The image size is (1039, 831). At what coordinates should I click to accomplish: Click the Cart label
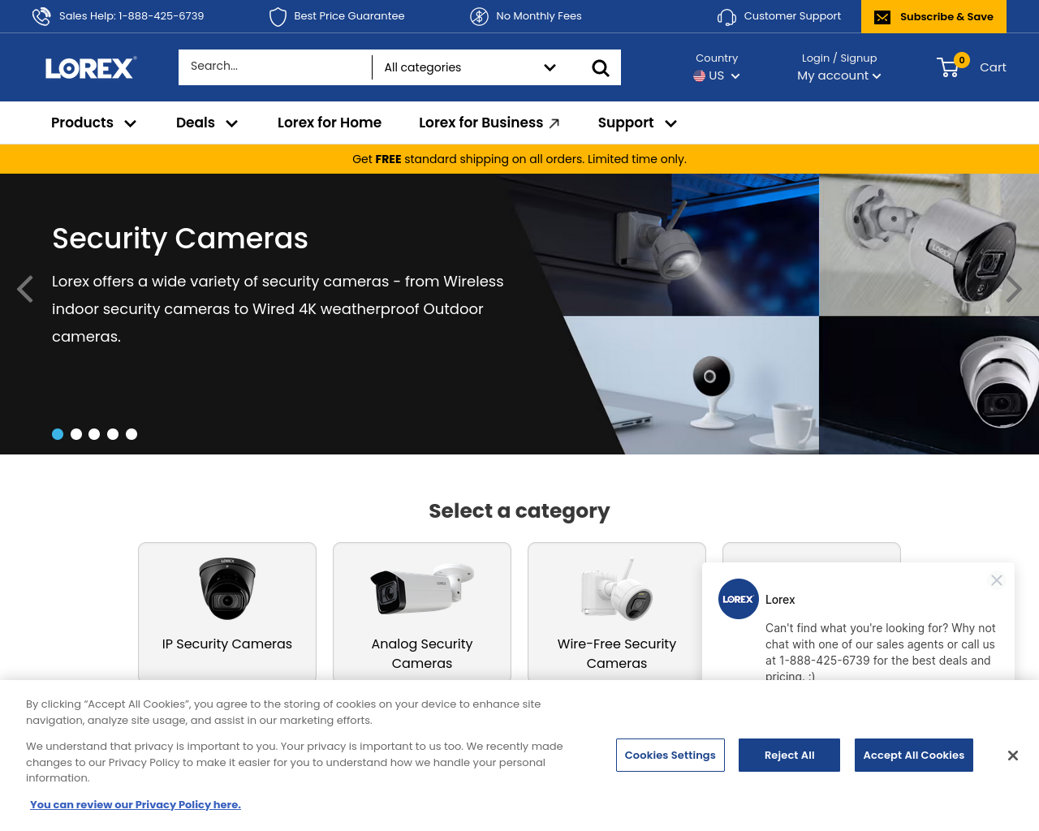pyautogui.click(x=993, y=67)
